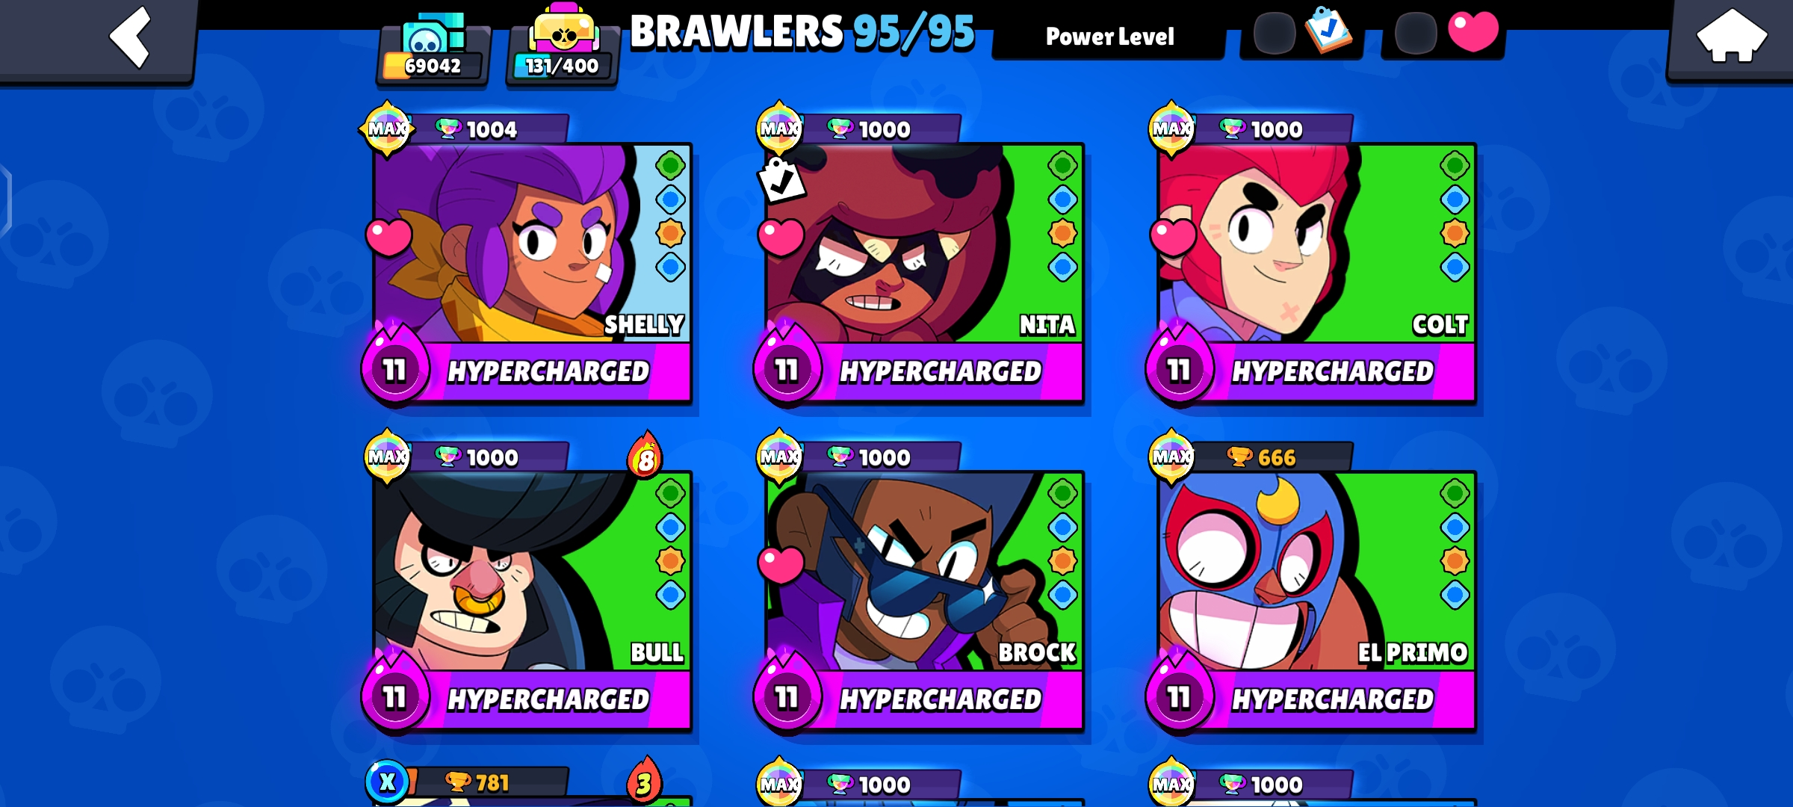Screen dimensions: 1793x807
Task: Click Colt's orange star power indicator
Action: click(x=1455, y=233)
